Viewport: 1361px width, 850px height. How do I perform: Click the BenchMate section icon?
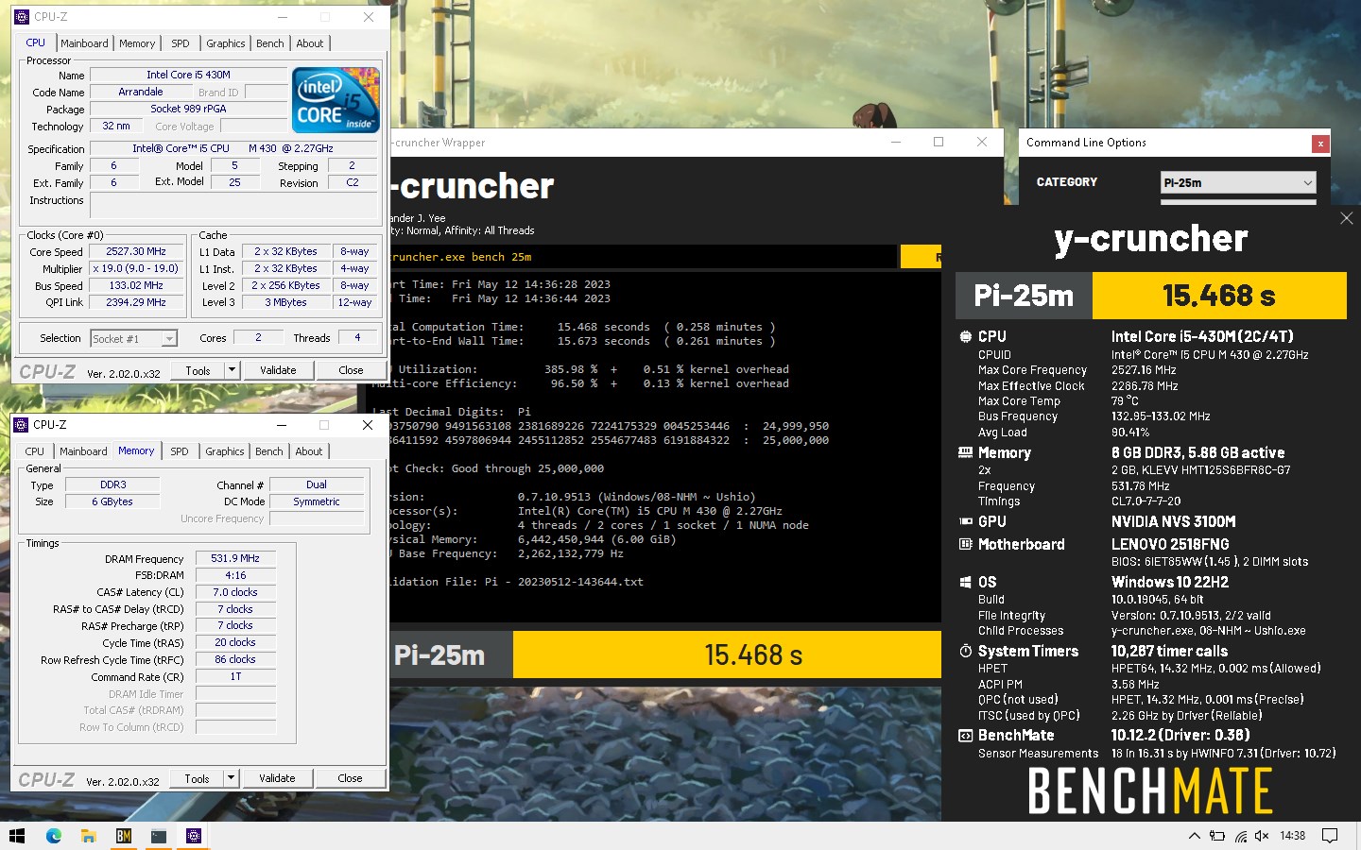[965, 735]
